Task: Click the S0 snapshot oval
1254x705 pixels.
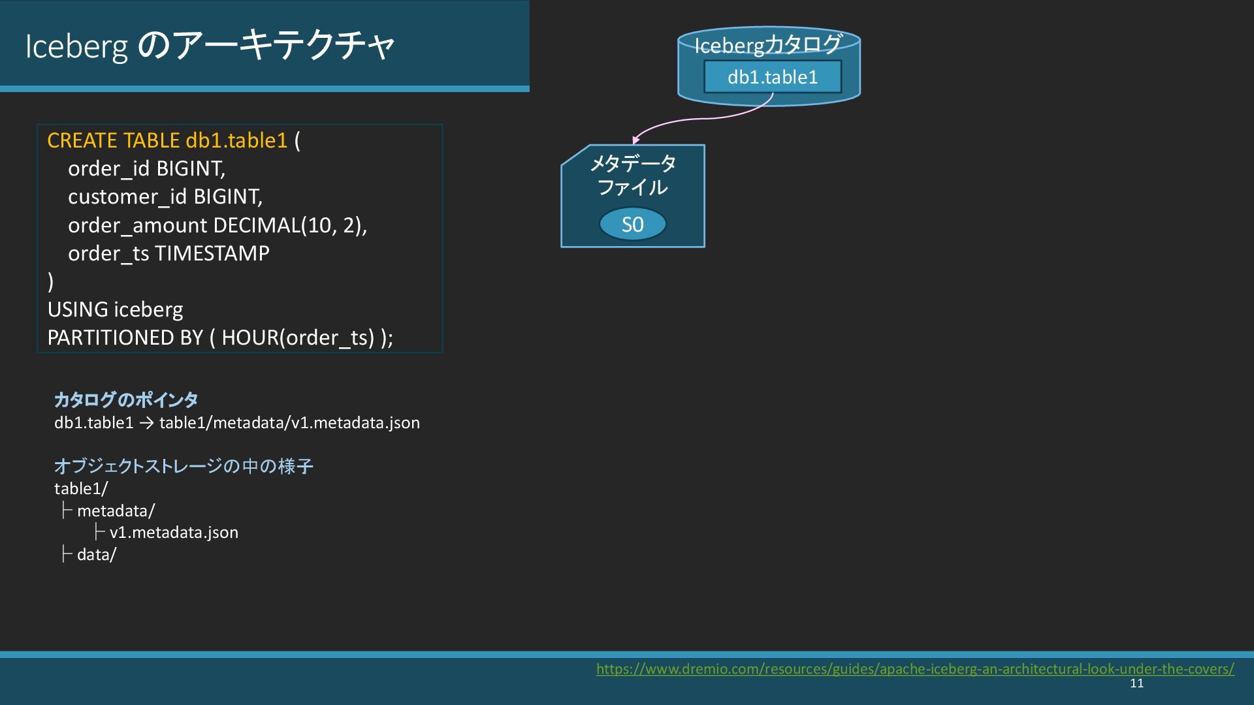Action: [x=632, y=225]
